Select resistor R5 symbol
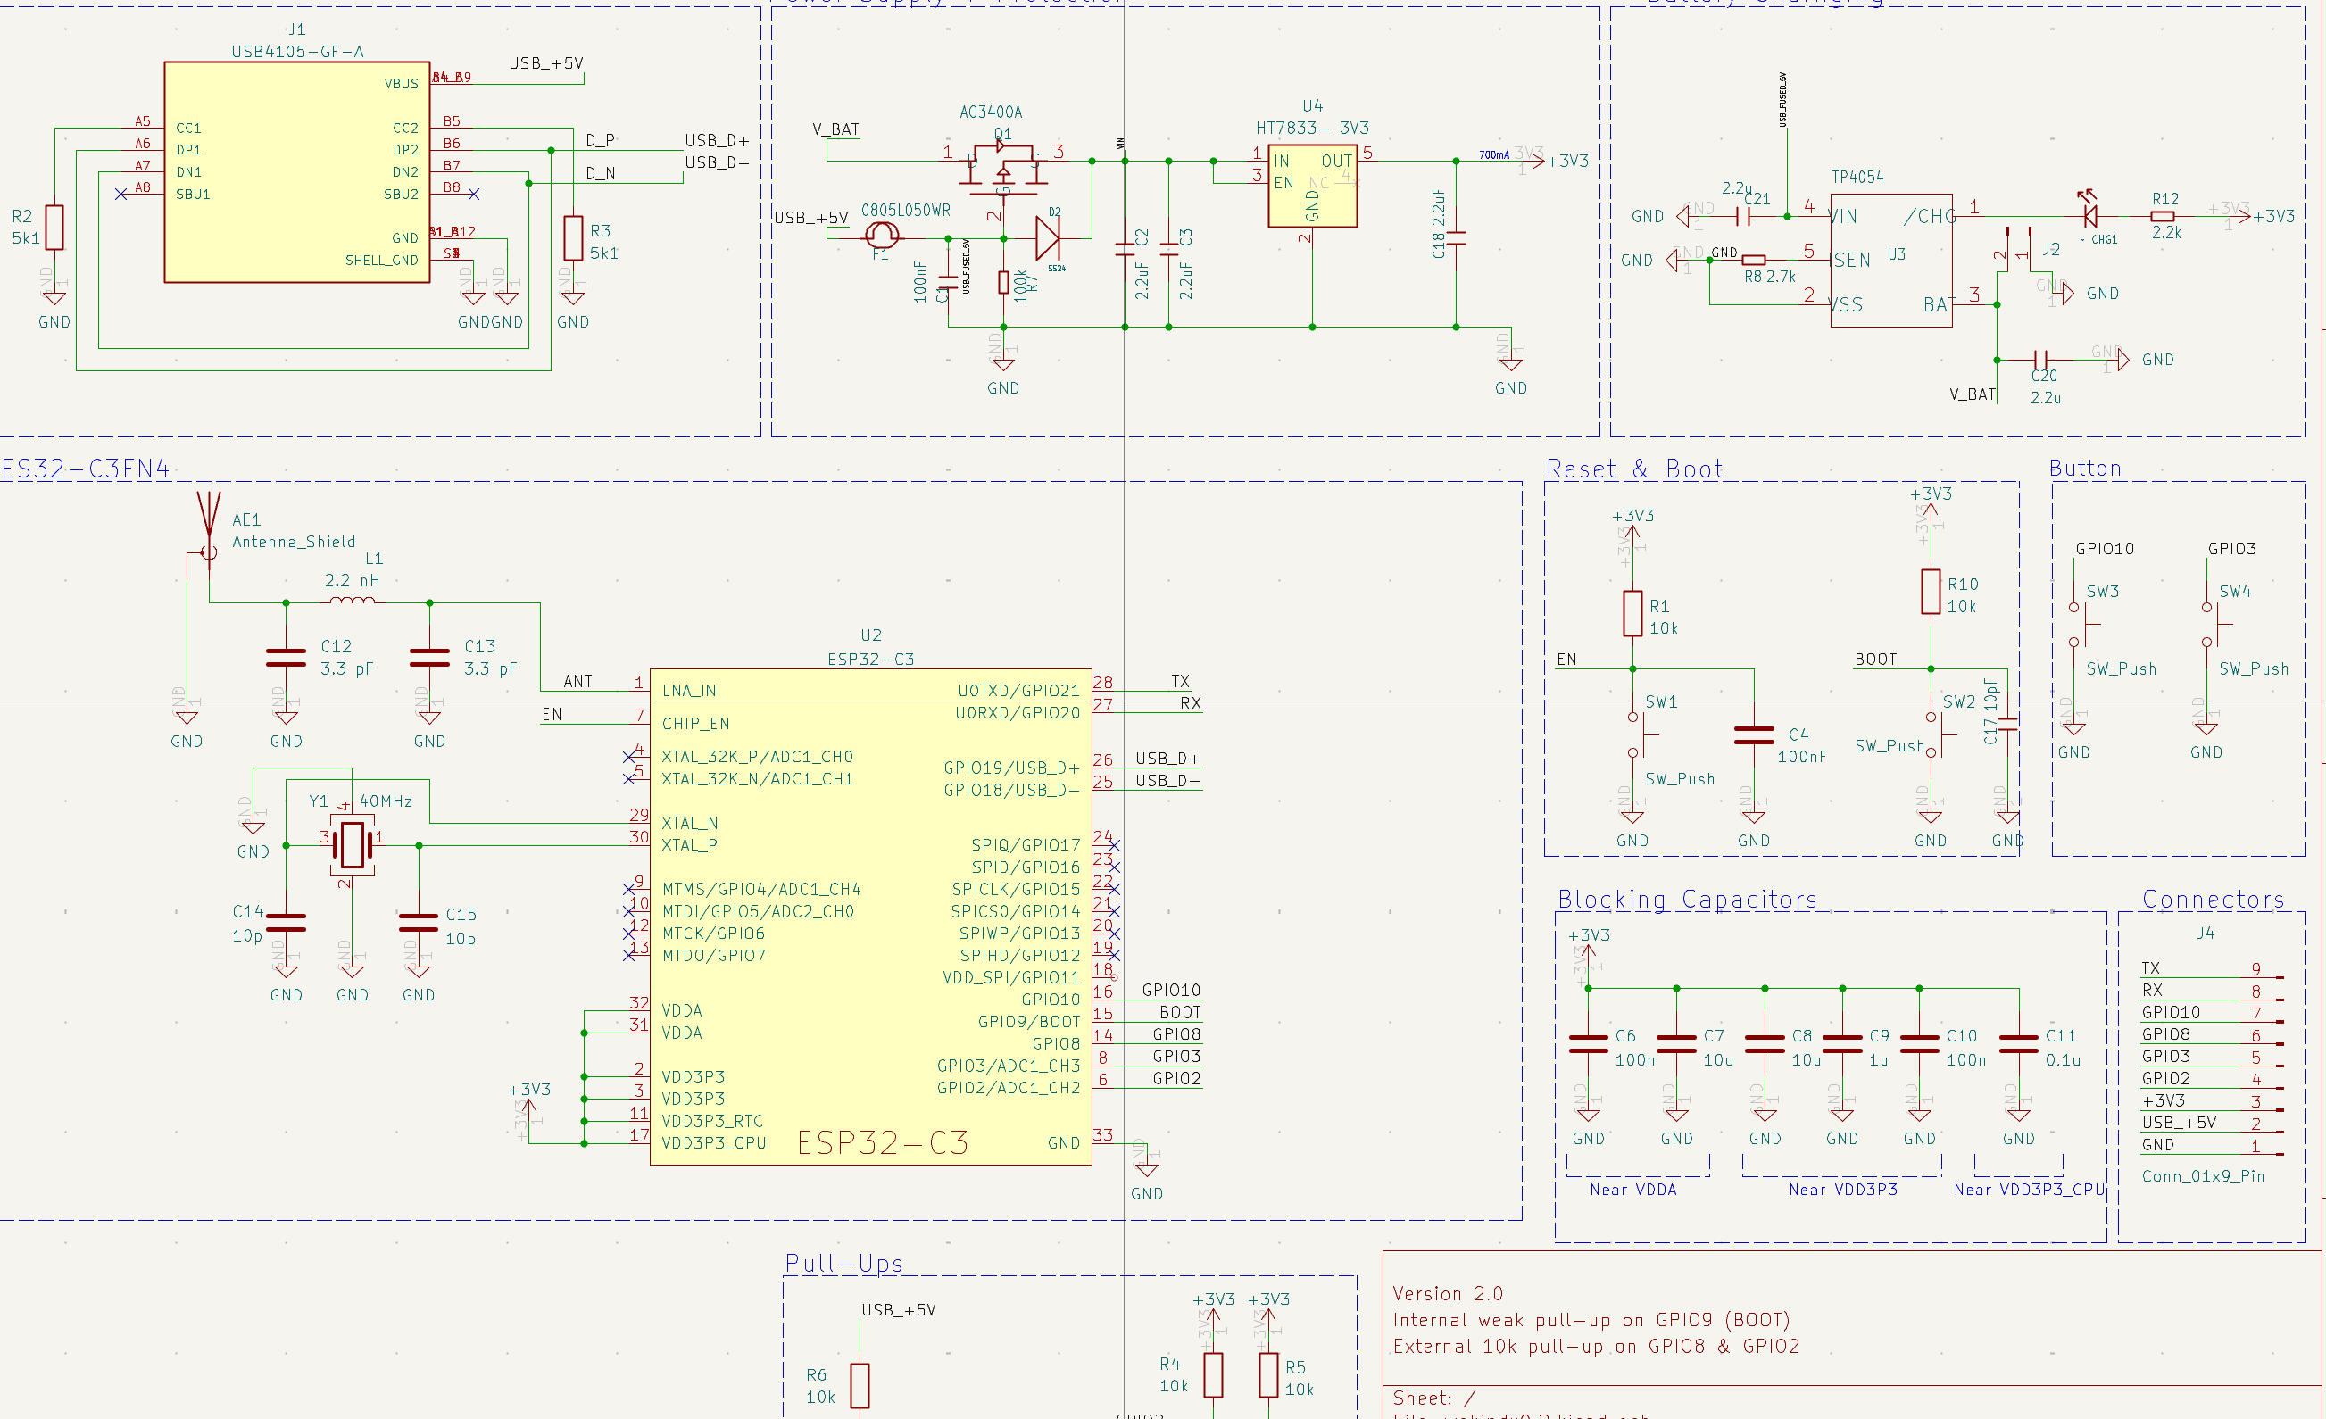 [1268, 1375]
